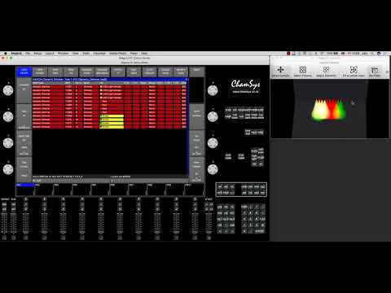The image size is (391, 293).
Task: Click the rightmost top soft button
Action: click(x=197, y=72)
